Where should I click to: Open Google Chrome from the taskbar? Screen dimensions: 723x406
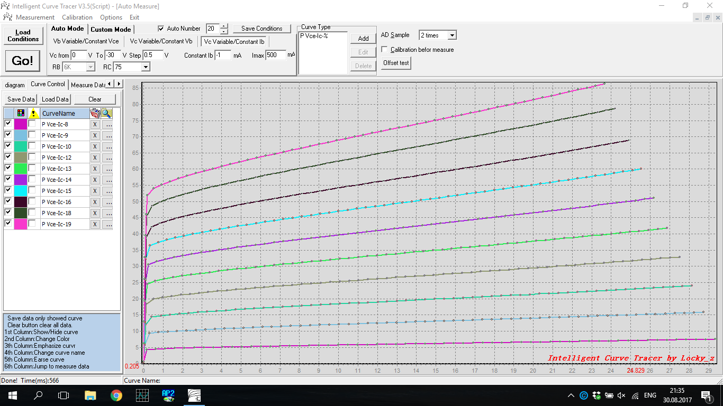(116, 395)
